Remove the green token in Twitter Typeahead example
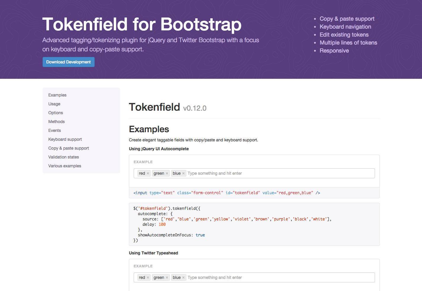Image resolution: width=422 pixels, height=291 pixels. tap(167, 278)
